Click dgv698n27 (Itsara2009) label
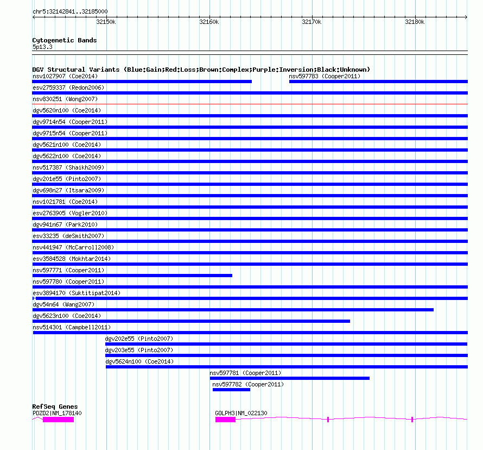483x450 pixels. [x=68, y=190]
